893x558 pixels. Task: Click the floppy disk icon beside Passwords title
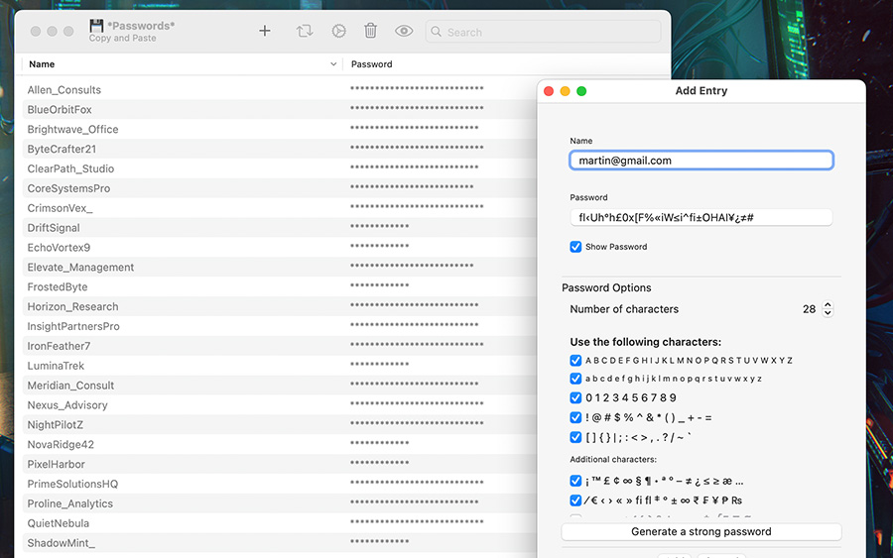point(96,25)
